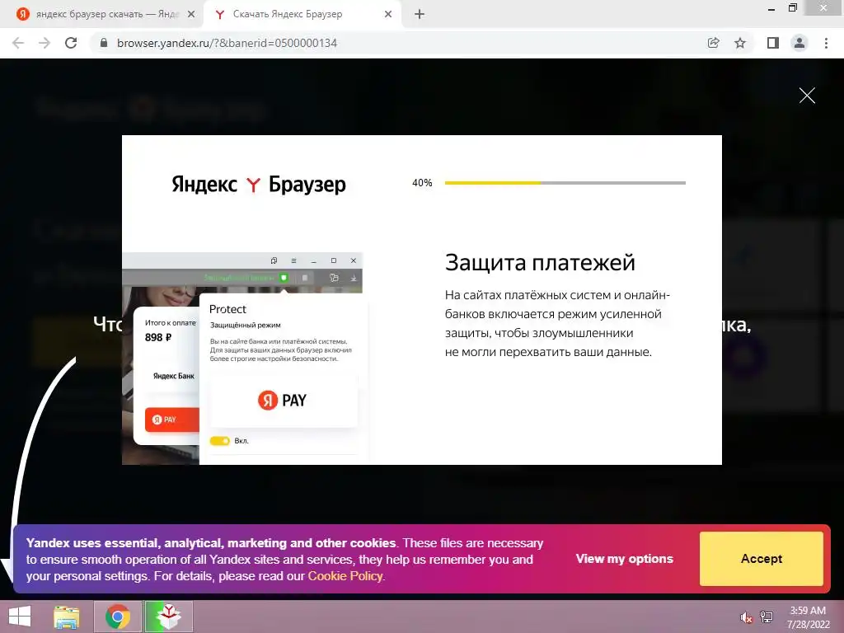This screenshot has width=844, height=633.
Task: Click the download arrow icon in illustration
Action: pyautogui.click(x=354, y=278)
